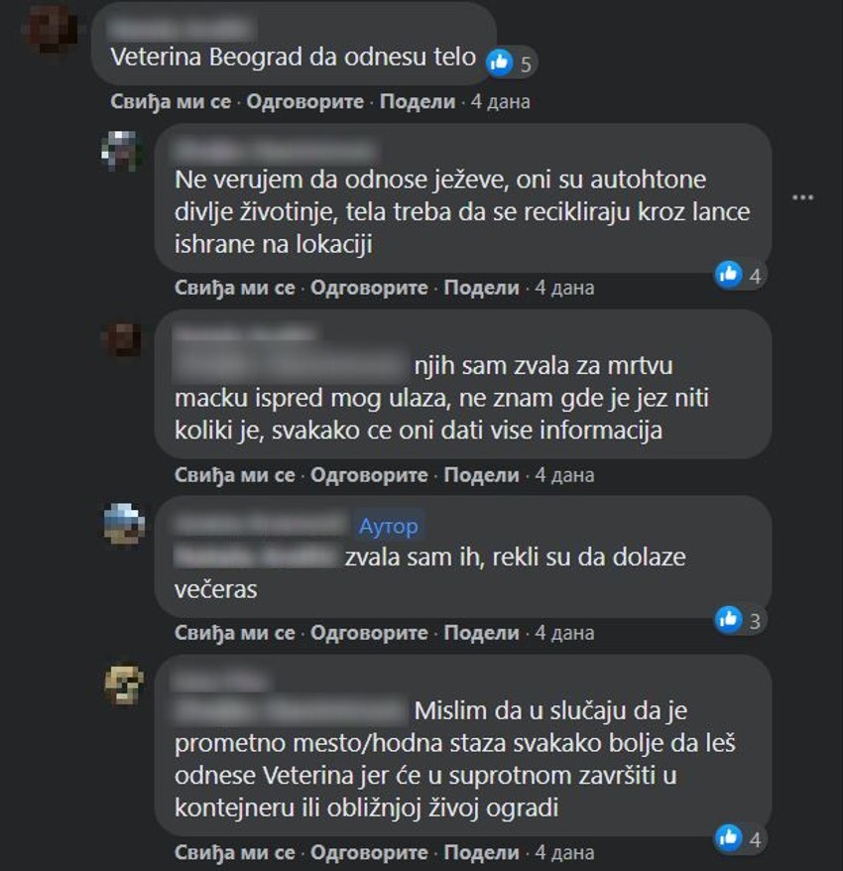Click the Аутор badge label
Screen dimensions: 843x871
[388, 526]
